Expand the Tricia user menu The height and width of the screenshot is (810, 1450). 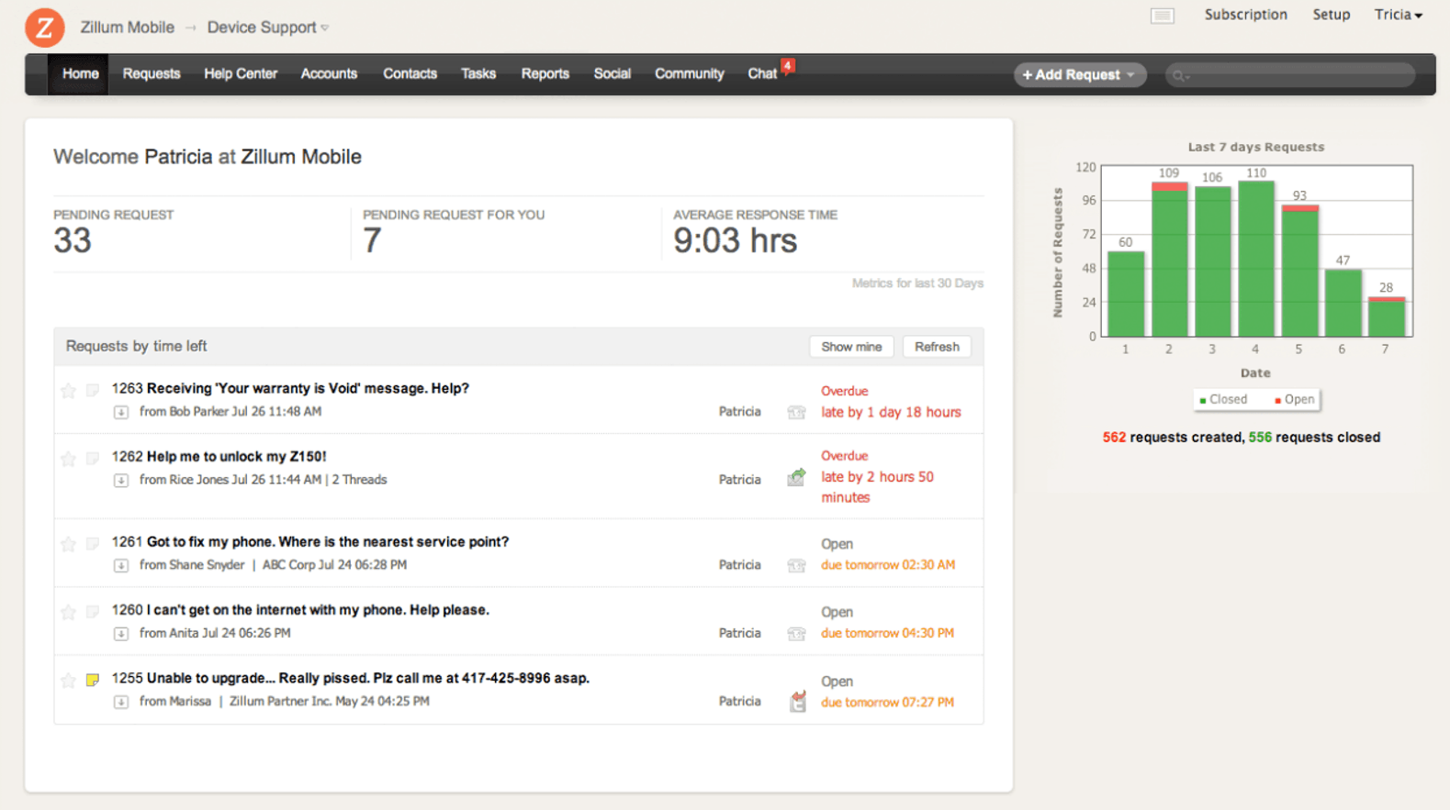point(1398,15)
